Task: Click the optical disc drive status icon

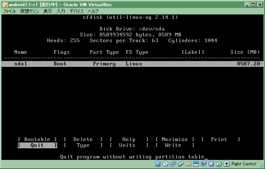Action: tap(166, 164)
